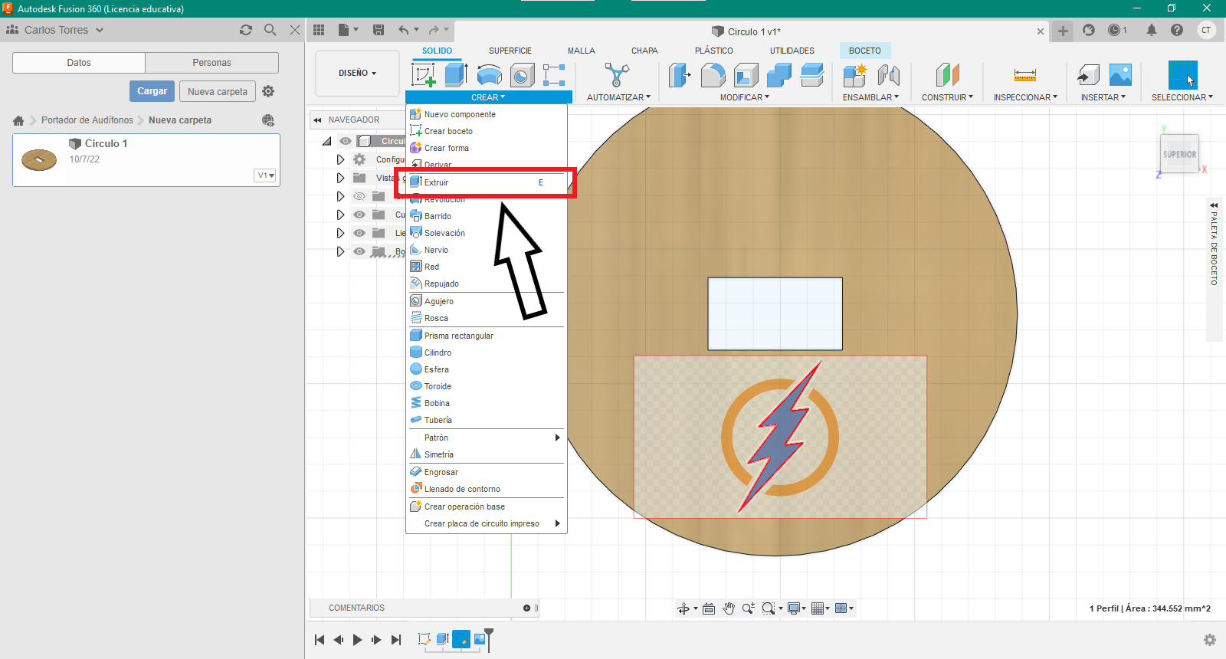Select the New Component icon in ENSAMBLAR

(854, 75)
